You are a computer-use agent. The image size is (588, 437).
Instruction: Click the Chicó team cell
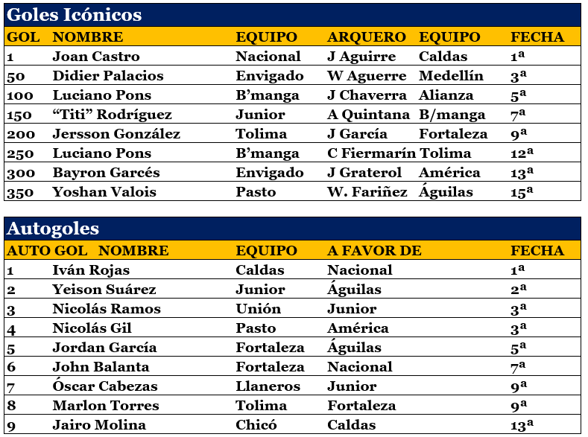[256, 425]
